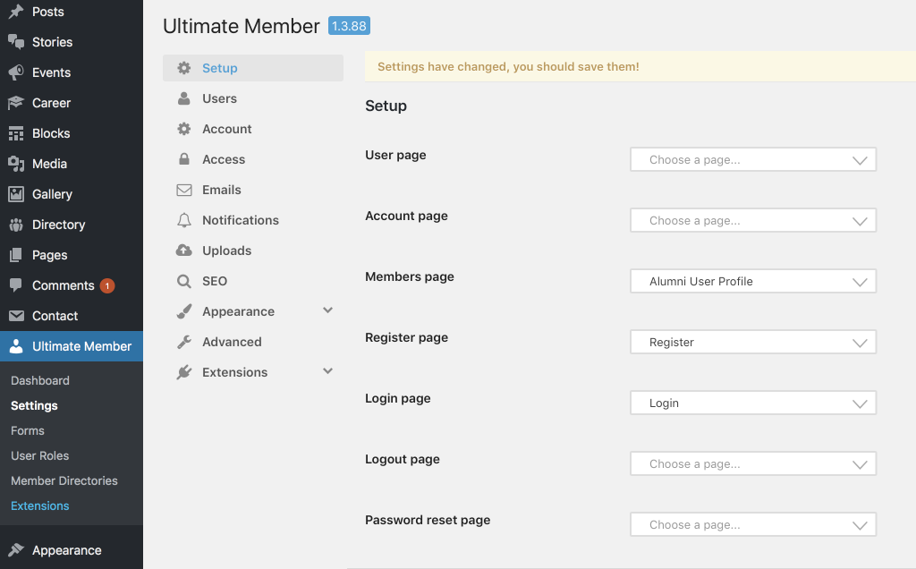Open the Gallery menu label
The image size is (916, 569).
point(52,194)
